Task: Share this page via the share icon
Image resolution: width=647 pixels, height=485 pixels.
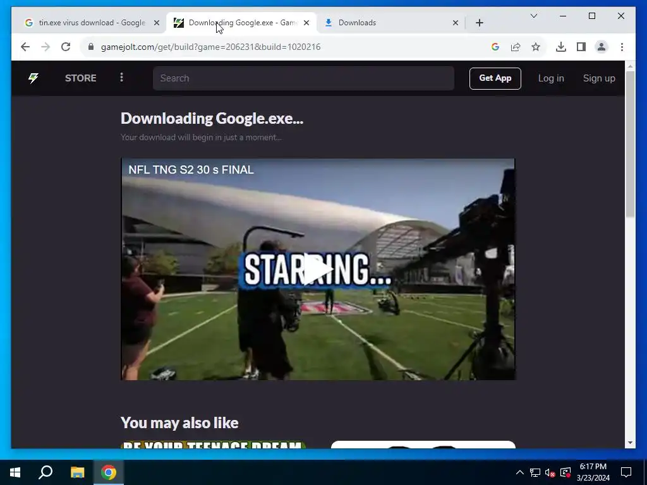Action: tap(516, 47)
